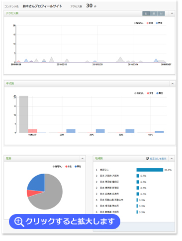Click the 大阪市 region row label
This screenshot has width=182, height=241.
click(x=109, y=176)
